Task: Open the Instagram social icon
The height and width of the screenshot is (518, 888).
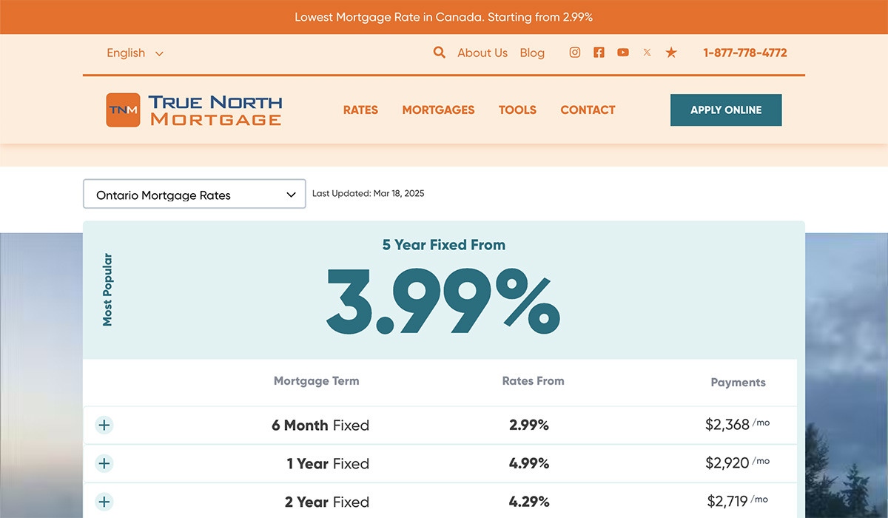Action: [574, 53]
